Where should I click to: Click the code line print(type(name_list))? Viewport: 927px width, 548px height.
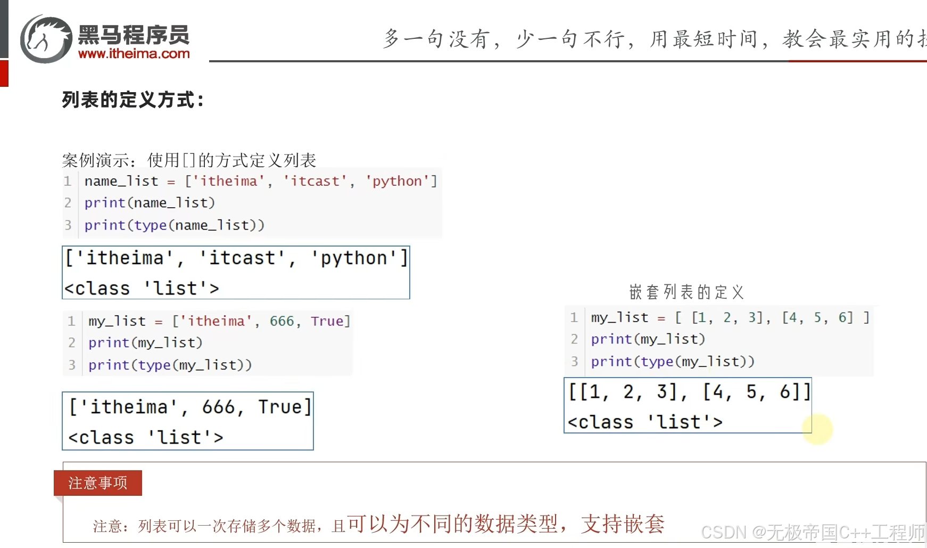pos(174,225)
